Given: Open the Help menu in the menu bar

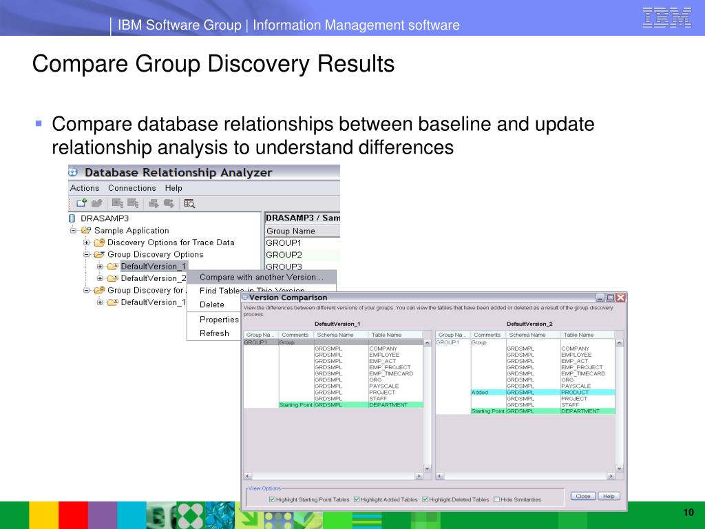Looking at the screenshot, I should click(173, 188).
